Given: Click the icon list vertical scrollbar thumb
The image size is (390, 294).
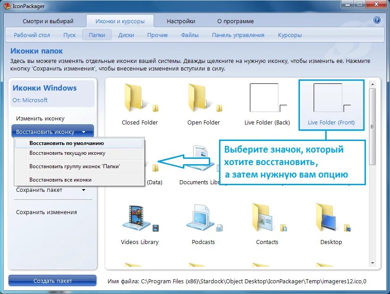Looking at the screenshot, I should (x=372, y=126).
